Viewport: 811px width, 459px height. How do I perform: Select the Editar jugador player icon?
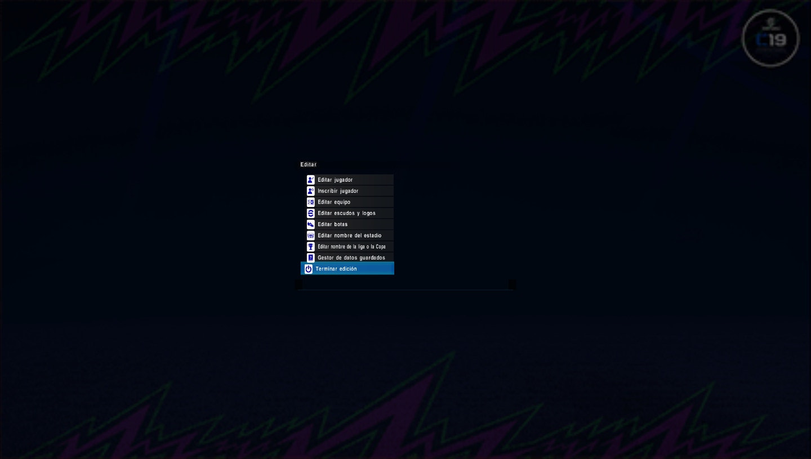tap(310, 179)
